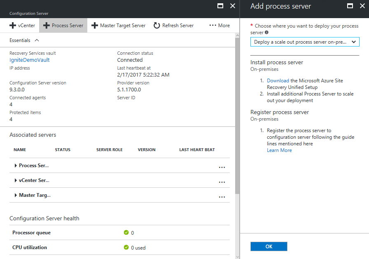369x259 pixels.
Task: Refresh the configuration server
Action: (x=173, y=25)
